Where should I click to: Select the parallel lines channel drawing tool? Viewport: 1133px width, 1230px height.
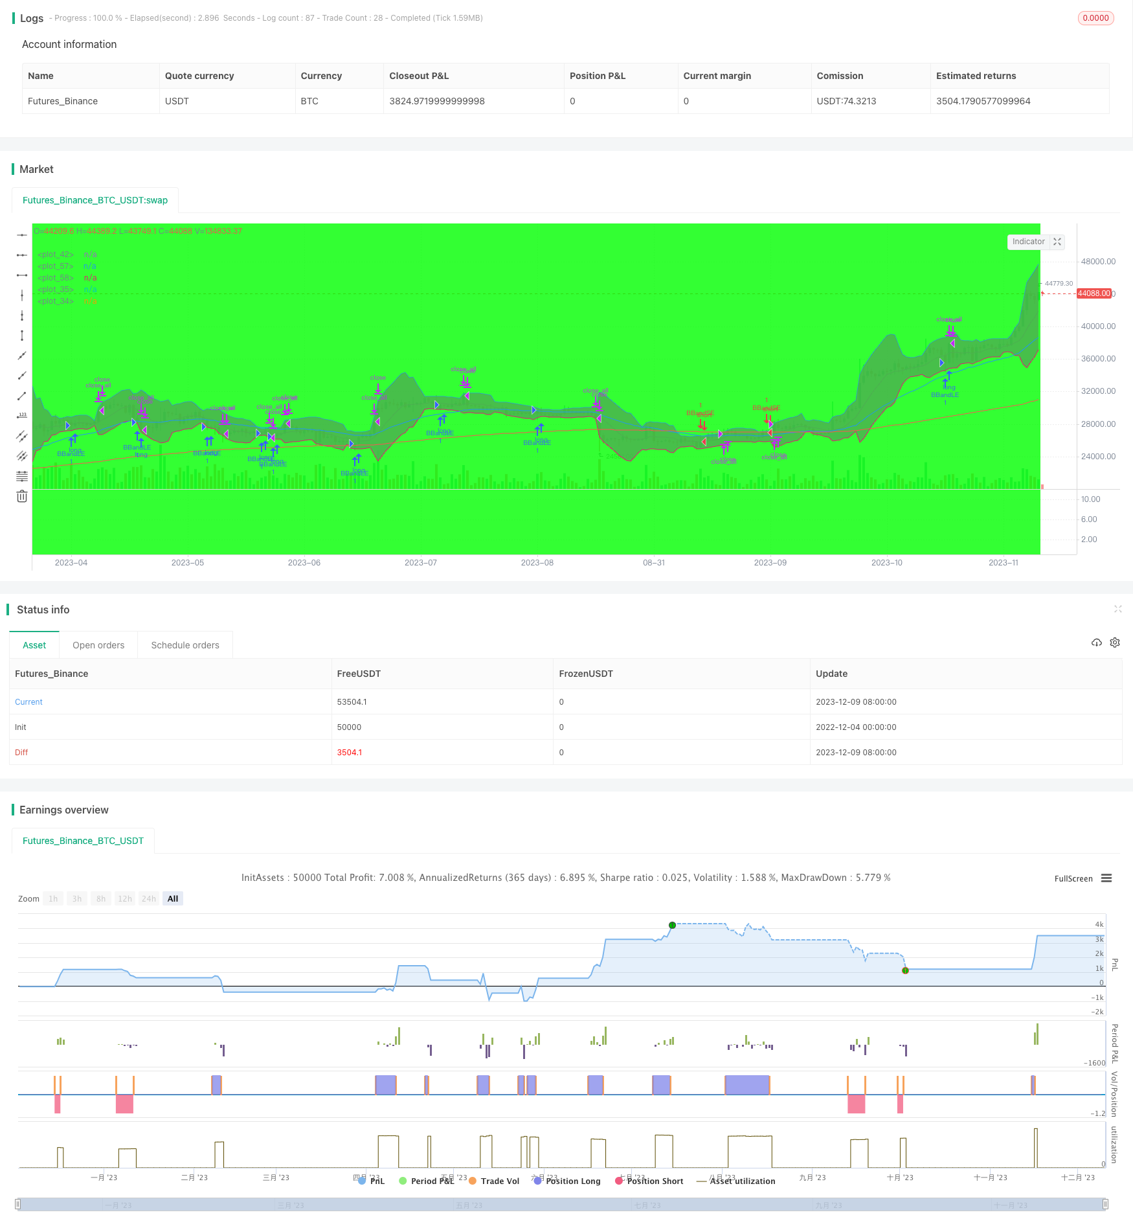point(22,436)
